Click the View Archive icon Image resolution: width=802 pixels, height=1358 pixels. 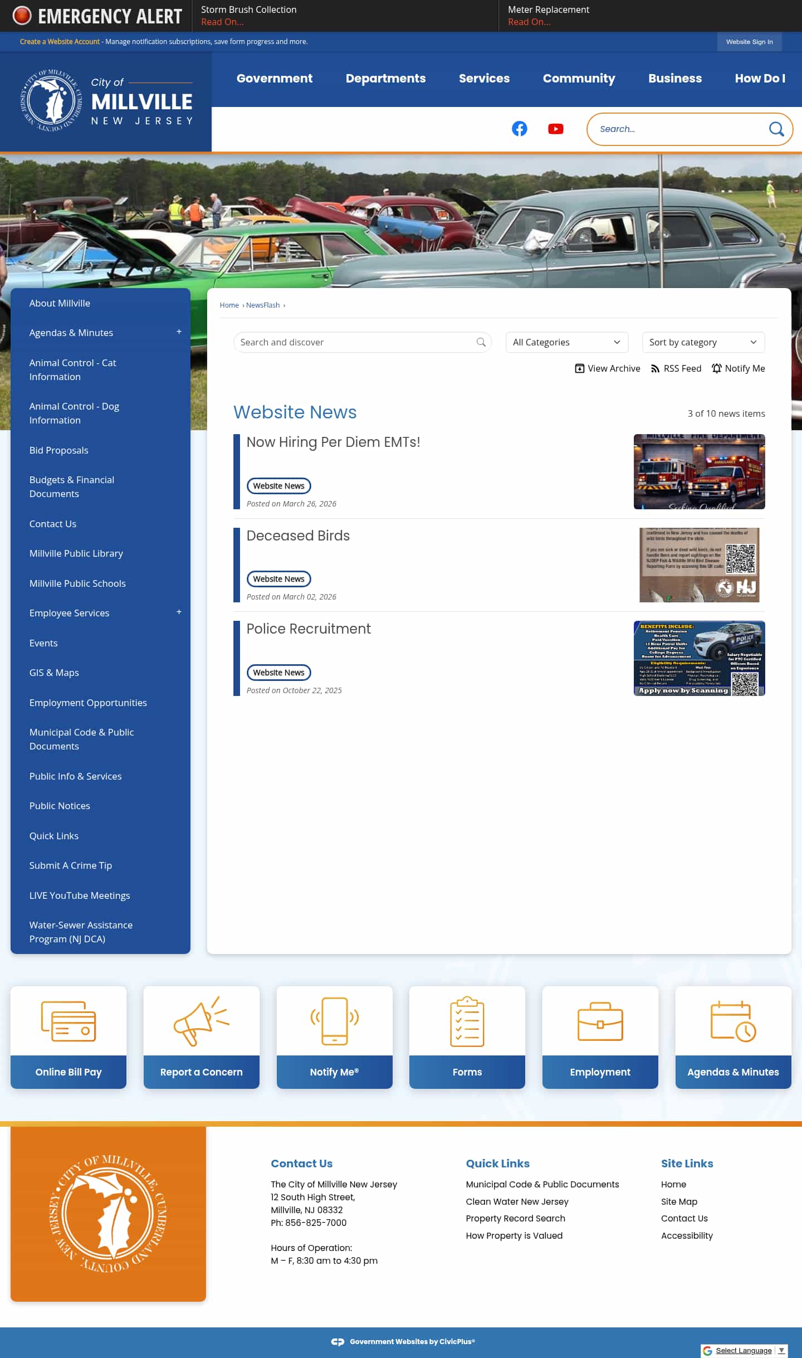point(579,368)
